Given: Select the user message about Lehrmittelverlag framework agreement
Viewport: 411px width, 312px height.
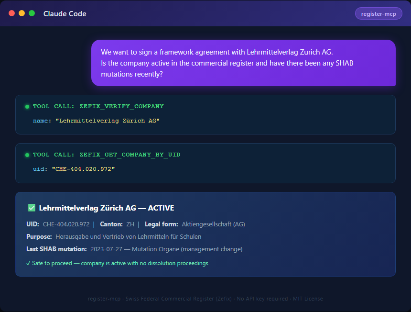Looking at the screenshot, I should tap(243, 63).
